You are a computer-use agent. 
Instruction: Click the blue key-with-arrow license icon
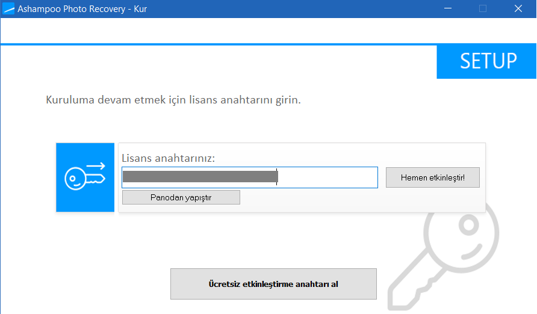point(85,177)
